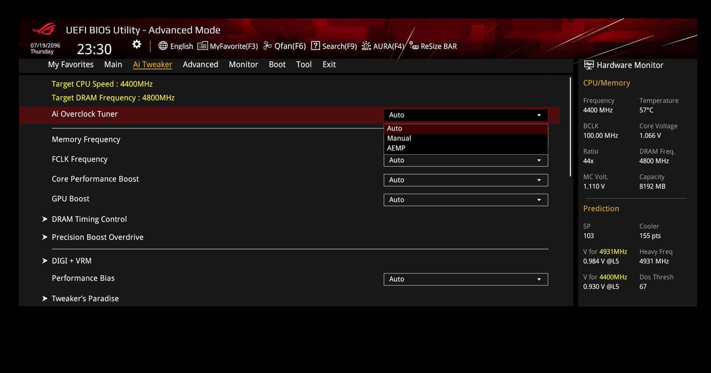Expand DRAM Timing Control submenu
This screenshot has height=373, width=711.
point(89,219)
